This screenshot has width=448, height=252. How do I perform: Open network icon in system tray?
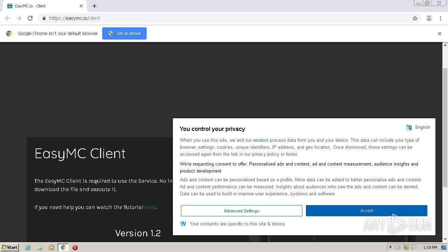pyautogui.click(x=406, y=247)
